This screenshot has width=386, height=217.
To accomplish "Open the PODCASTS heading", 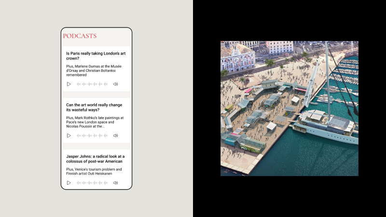I will (x=80, y=36).
